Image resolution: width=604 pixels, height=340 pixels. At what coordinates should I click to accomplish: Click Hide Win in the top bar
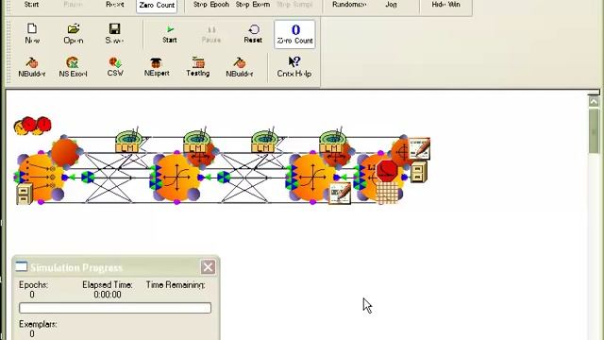coord(445,5)
